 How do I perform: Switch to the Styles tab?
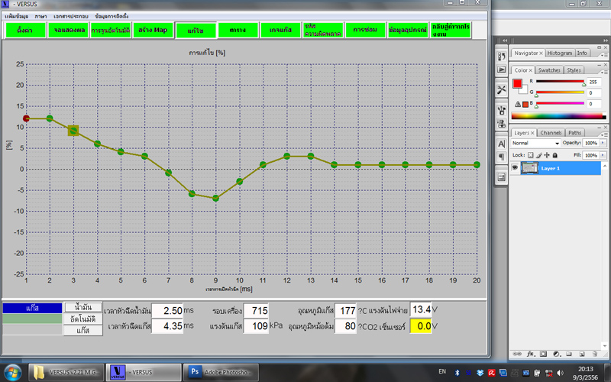pos(574,70)
